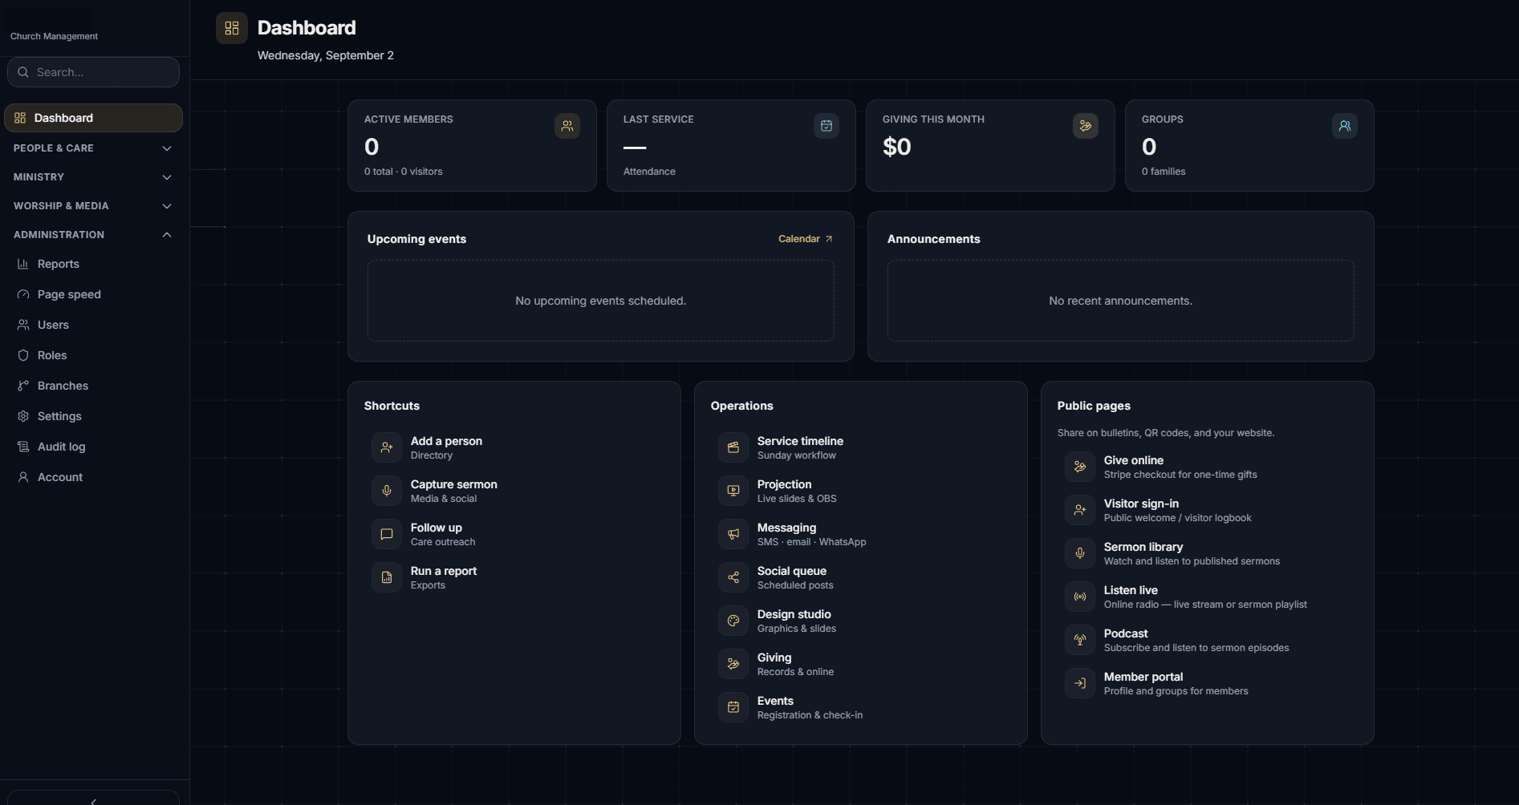Viewport: 1519px width, 805px height.
Task: Click the Last Service calendar icon
Action: click(827, 126)
